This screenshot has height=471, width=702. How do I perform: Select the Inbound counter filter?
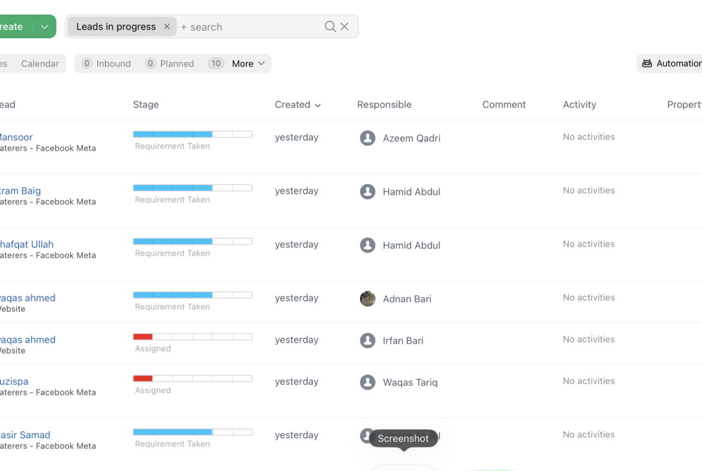coord(106,64)
